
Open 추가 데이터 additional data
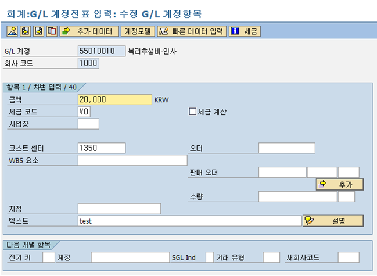89,31
